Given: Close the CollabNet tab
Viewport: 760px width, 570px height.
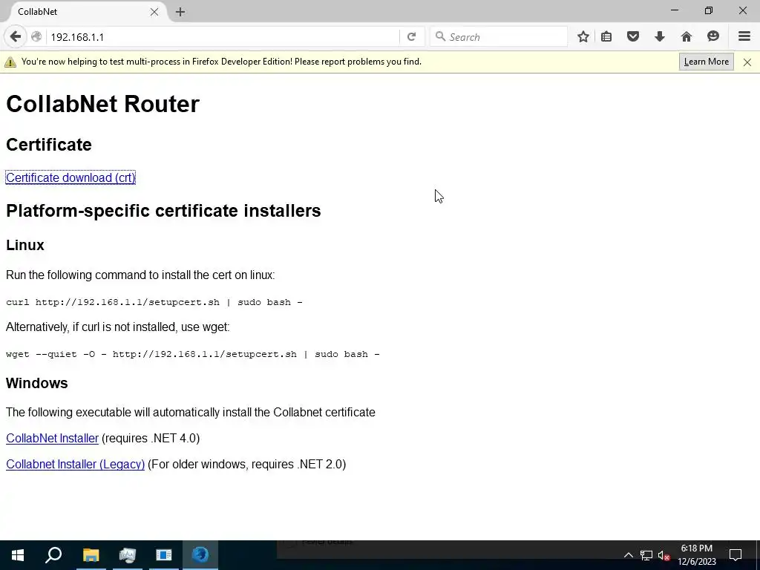Looking at the screenshot, I should (x=154, y=12).
